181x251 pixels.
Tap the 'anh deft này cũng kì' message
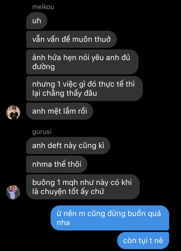(68, 146)
